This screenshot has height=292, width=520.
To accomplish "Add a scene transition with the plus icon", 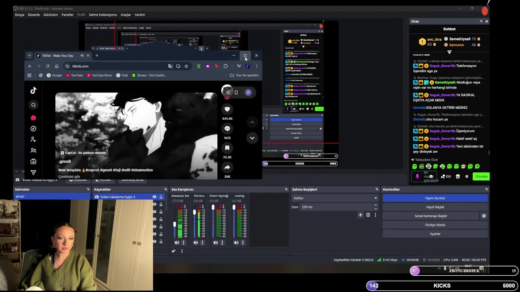I will point(360,215).
